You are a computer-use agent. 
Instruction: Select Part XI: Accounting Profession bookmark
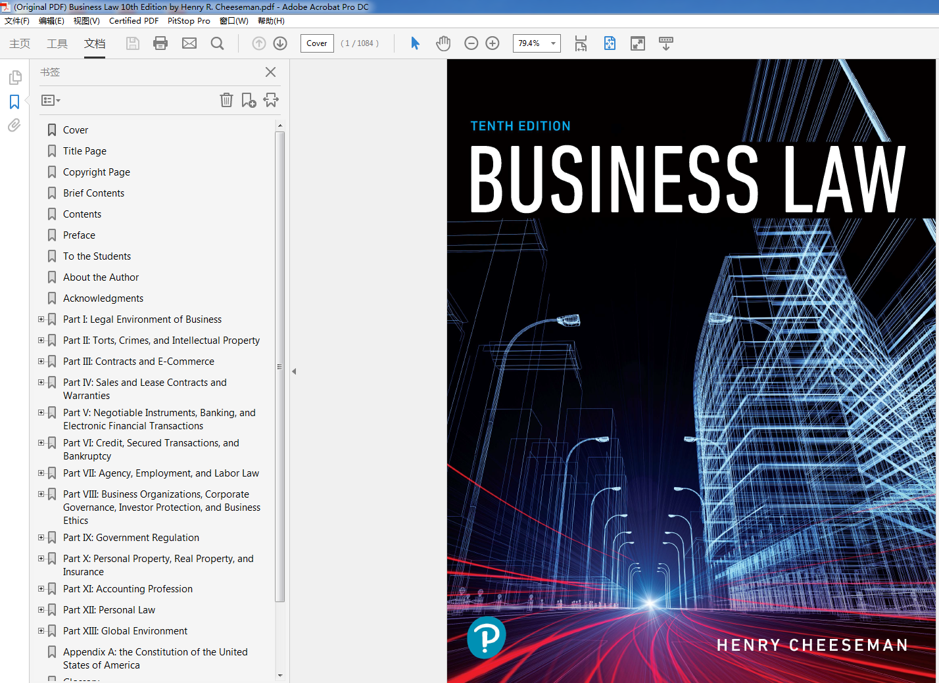[x=128, y=589]
